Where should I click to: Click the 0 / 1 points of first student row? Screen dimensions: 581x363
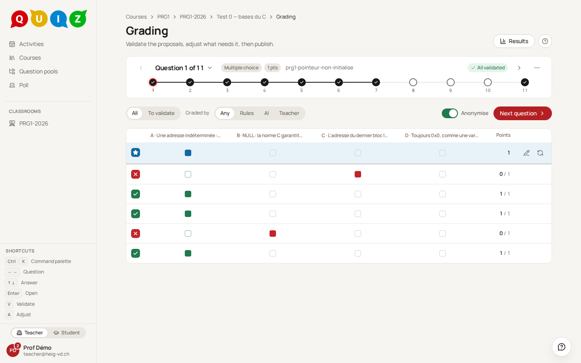pos(504,174)
